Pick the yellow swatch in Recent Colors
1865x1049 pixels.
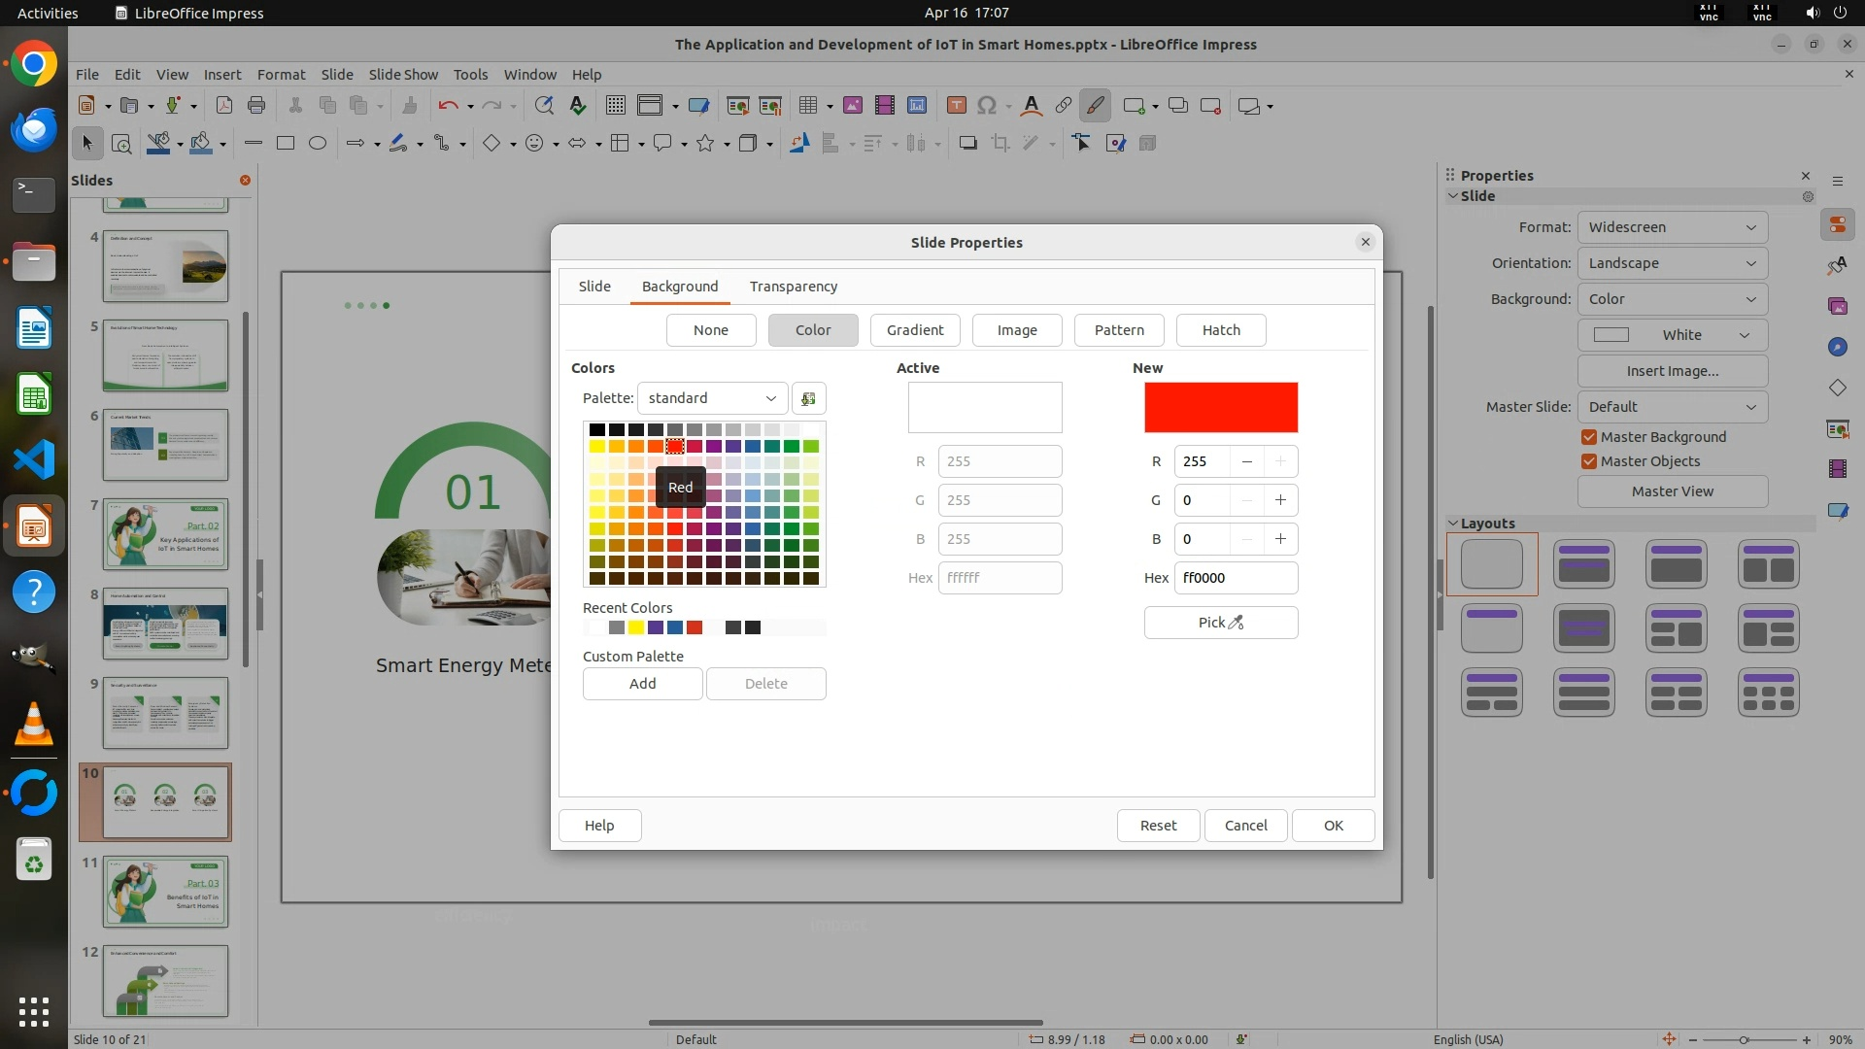point(636,627)
